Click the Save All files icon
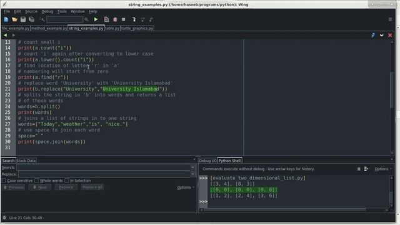400x225 pixels. pos(32,19)
